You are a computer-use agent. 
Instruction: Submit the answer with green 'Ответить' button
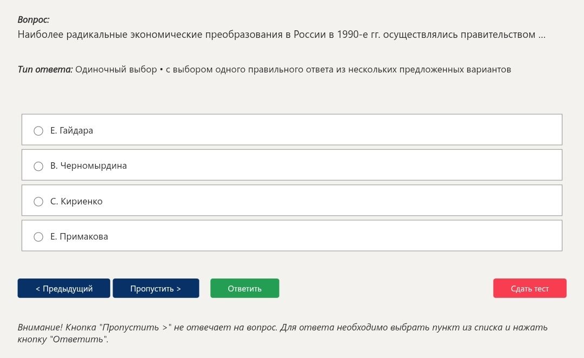[245, 288]
